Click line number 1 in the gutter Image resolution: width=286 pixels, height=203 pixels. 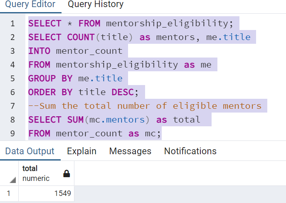click(12, 24)
